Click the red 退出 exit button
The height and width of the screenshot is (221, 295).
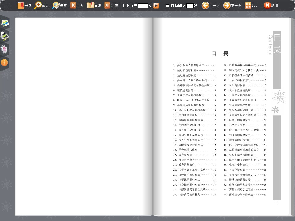click(271, 6)
